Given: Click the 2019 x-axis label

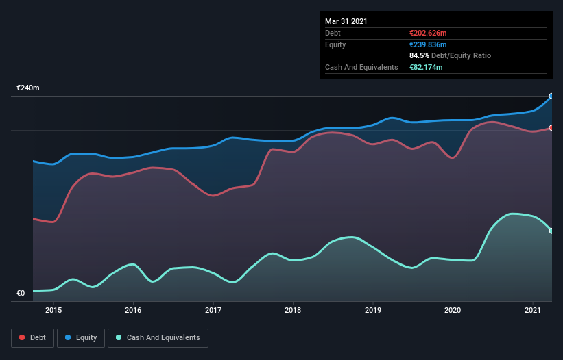Looking at the screenshot, I should (x=373, y=310).
